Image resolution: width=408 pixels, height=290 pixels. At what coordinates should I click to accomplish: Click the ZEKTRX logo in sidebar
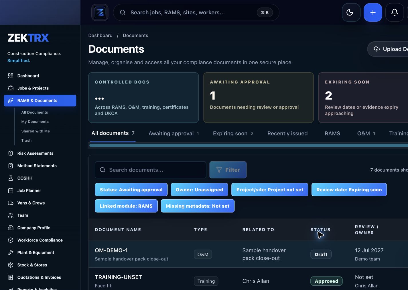click(x=28, y=38)
